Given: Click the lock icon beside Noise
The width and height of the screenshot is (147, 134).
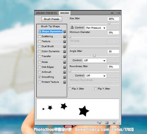Looking at the screenshot, I should pyautogui.click(x=65, y=62).
